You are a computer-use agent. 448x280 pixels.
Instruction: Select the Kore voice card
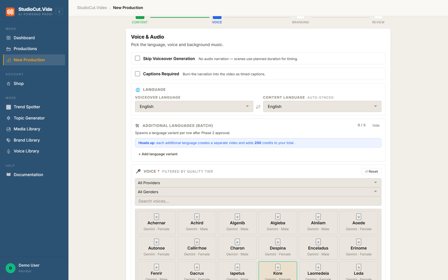[x=278, y=271]
